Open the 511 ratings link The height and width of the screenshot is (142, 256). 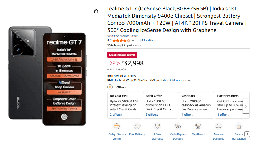[148, 40]
